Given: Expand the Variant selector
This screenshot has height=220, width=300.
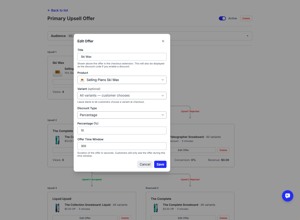Looking at the screenshot, I should coord(122,96).
